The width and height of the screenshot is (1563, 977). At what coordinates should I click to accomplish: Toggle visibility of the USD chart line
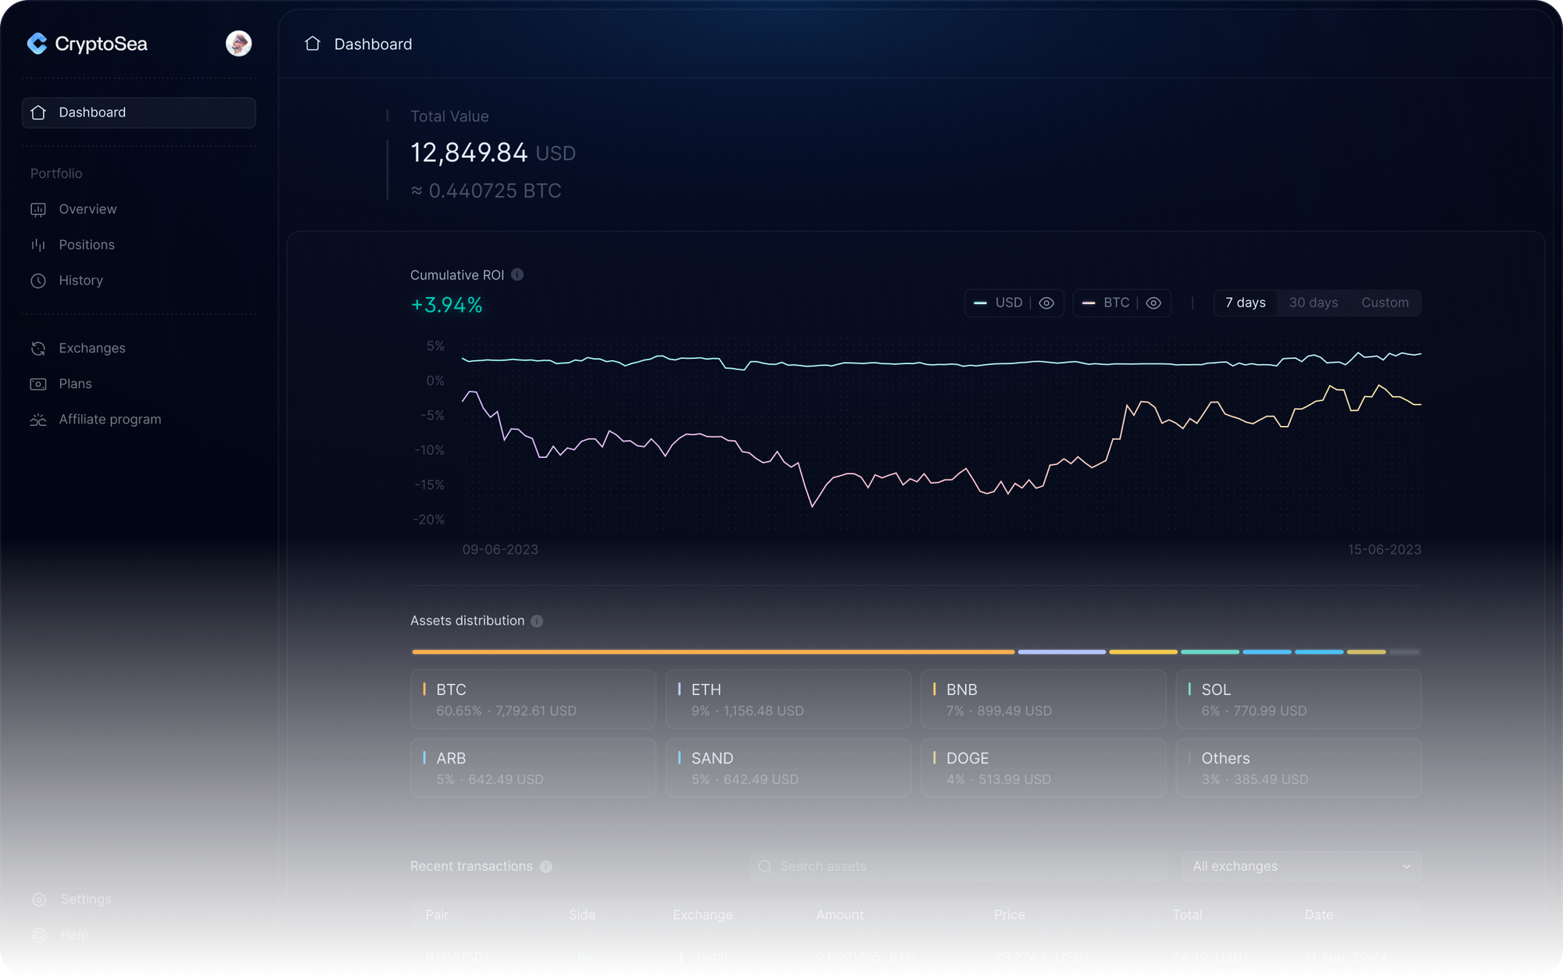1046,302
